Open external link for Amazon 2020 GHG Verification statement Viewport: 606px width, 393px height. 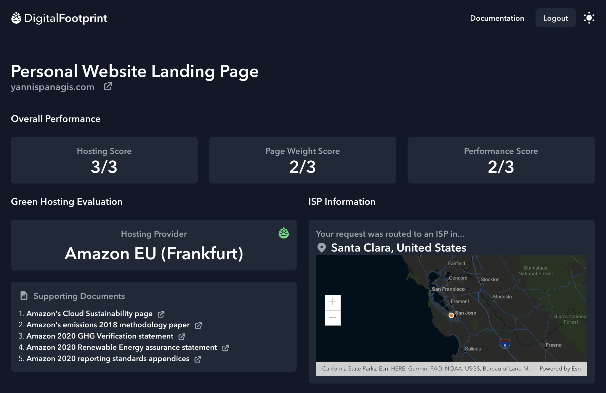182,336
